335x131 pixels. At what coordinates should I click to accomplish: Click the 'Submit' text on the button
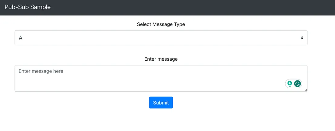(x=161, y=103)
